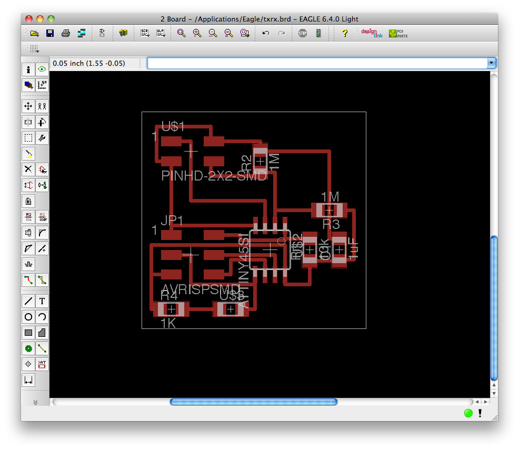Open the designlink search
The height and width of the screenshot is (450, 519).
point(372,33)
